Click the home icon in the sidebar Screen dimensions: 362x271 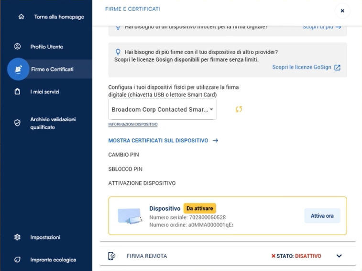(21, 17)
